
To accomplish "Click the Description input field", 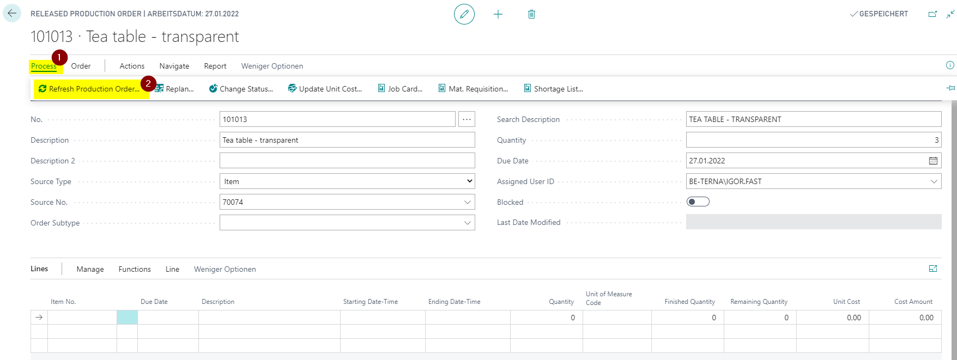I will [x=347, y=140].
